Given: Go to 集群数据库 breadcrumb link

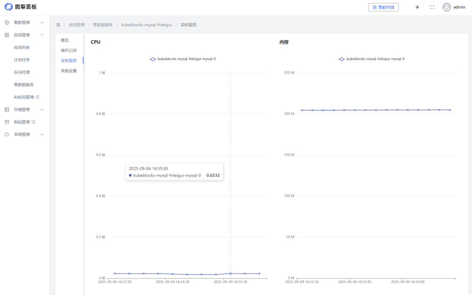Looking at the screenshot, I should (103, 25).
